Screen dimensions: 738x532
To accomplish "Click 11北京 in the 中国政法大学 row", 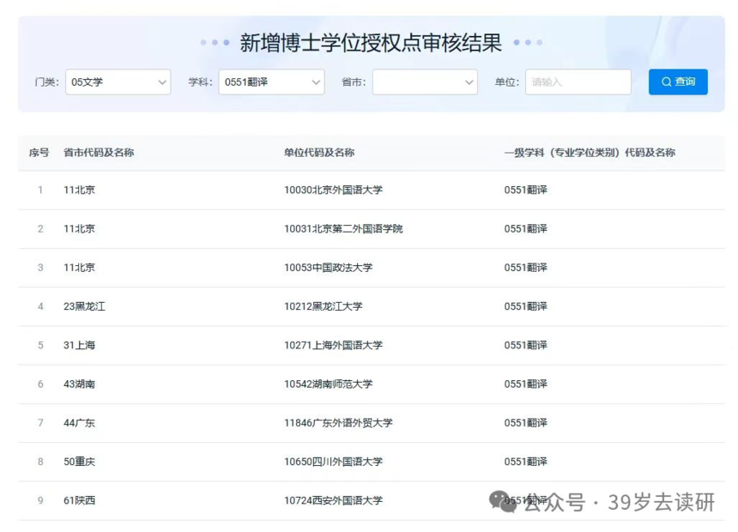I will point(80,268).
